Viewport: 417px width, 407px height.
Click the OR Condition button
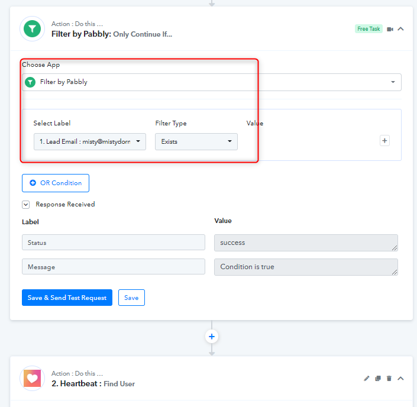(x=56, y=183)
